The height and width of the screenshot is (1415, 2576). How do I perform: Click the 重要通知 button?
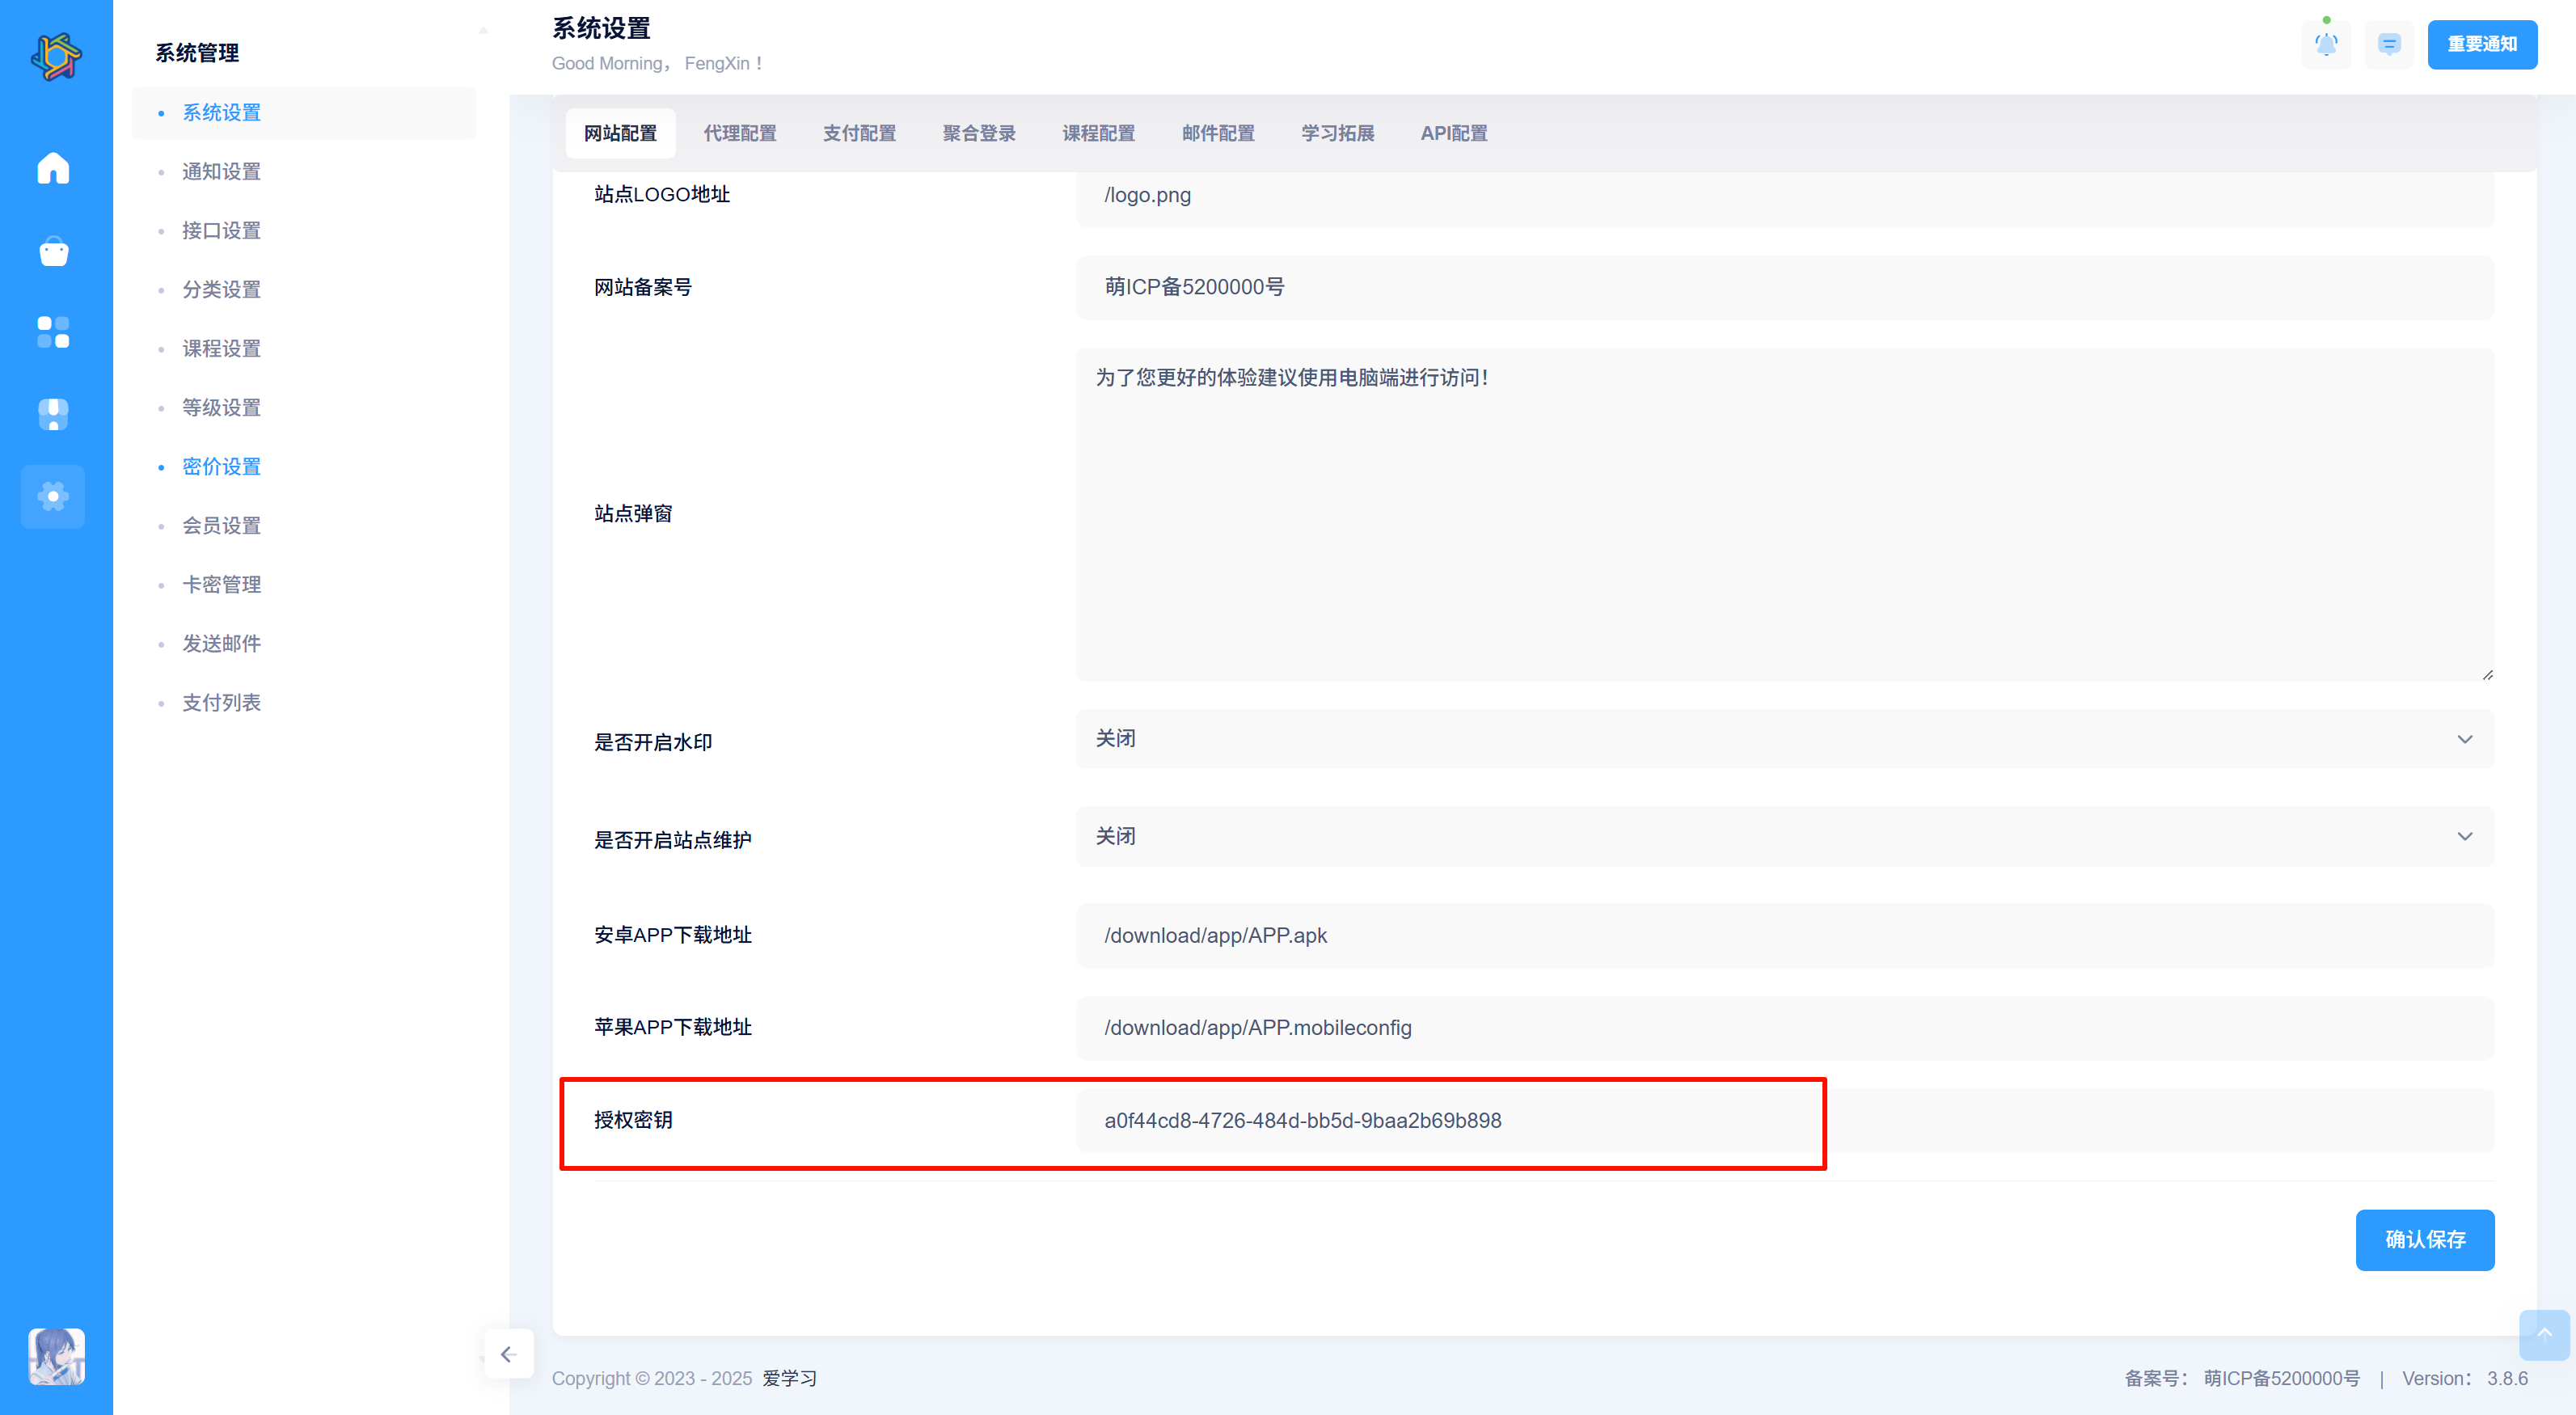[x=2481, y=44]
